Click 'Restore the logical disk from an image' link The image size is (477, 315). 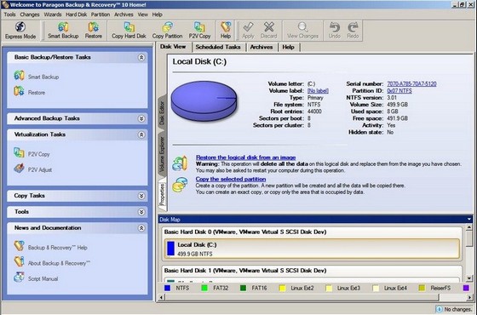coord(246,157)
